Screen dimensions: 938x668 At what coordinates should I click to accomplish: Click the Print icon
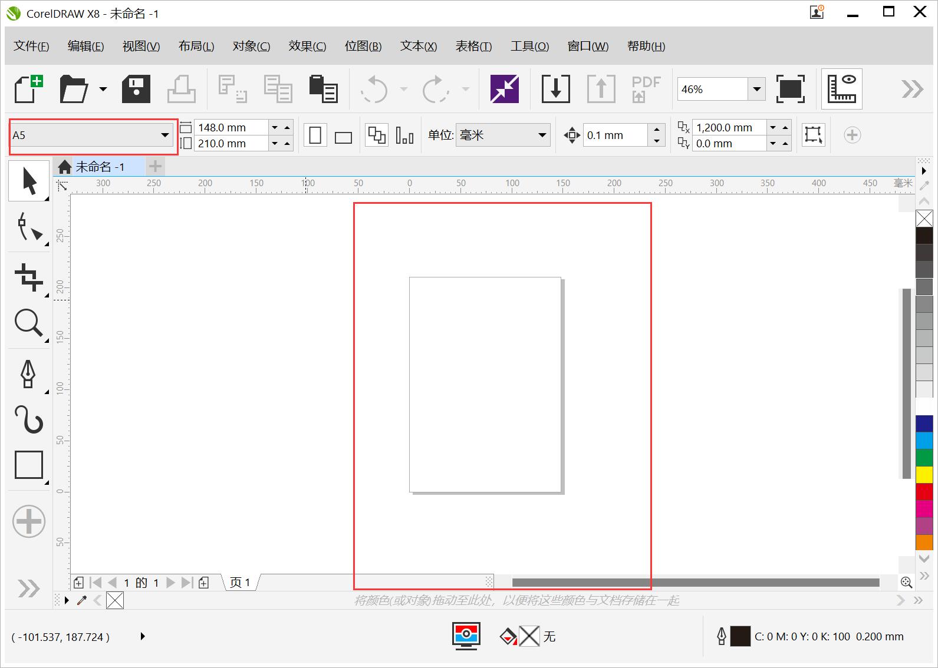[x=182, y=89]
